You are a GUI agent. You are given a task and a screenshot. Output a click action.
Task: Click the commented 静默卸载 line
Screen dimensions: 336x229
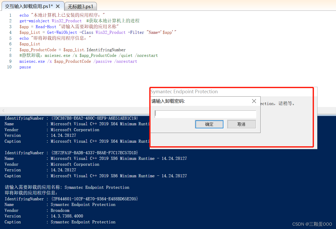tap(88, 56)
